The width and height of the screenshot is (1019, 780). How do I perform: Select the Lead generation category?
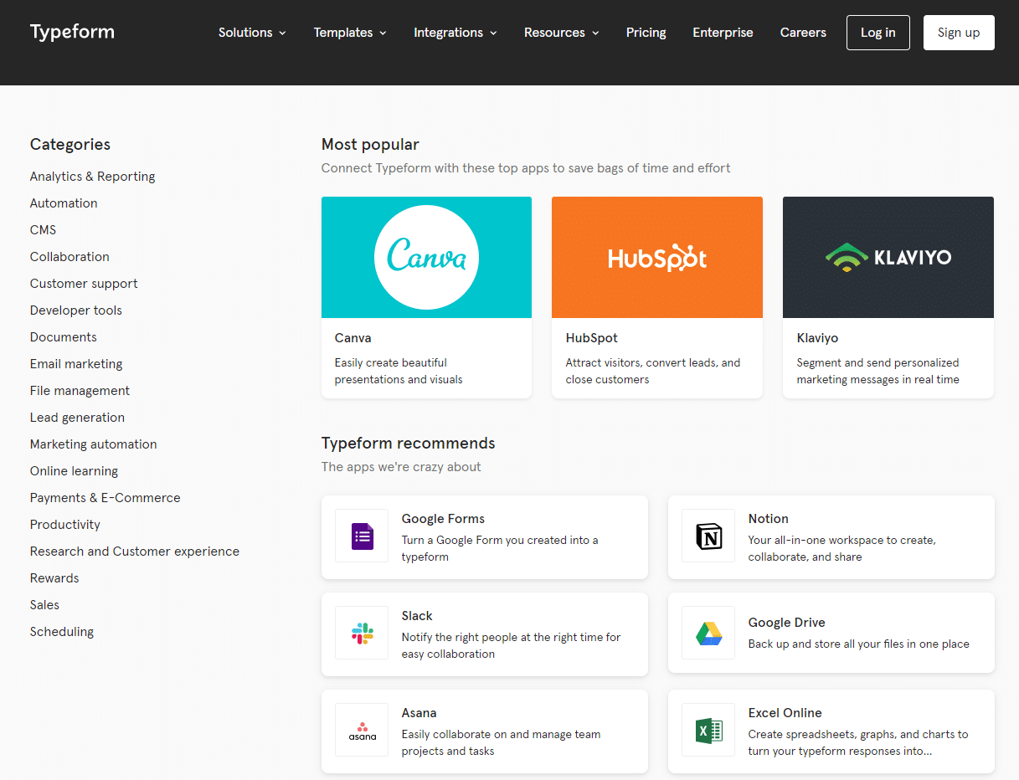click(x=77, y=418)
